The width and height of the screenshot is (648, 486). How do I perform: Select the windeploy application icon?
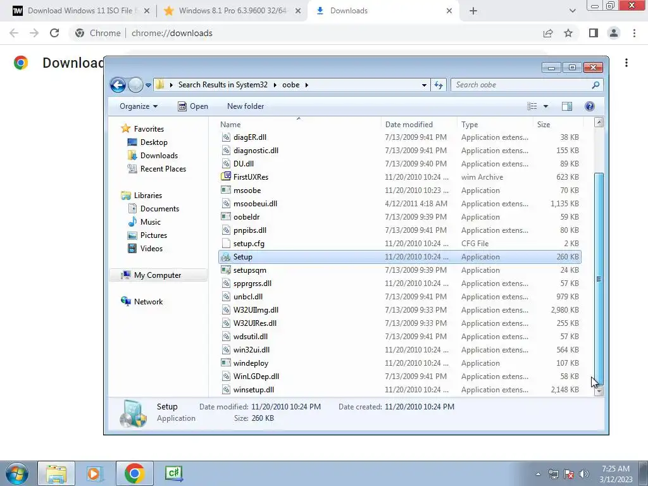point(226,363)
